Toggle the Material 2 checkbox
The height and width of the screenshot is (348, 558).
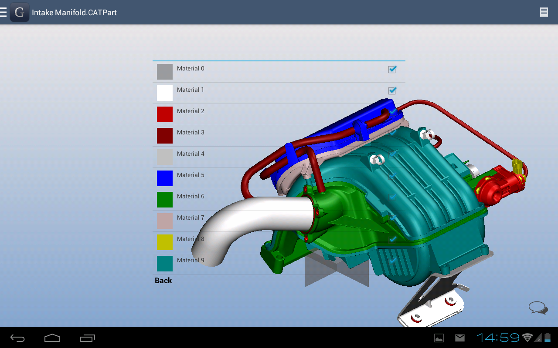392,112
